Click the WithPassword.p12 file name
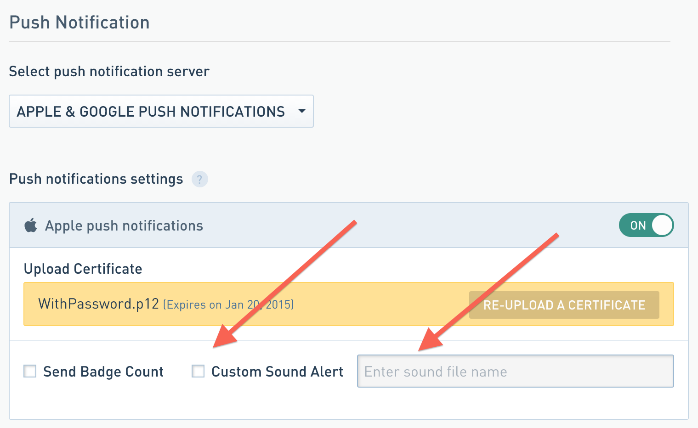 98,304
